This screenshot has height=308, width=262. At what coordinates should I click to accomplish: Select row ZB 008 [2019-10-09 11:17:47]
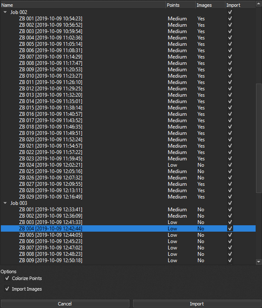pos(128,63)
